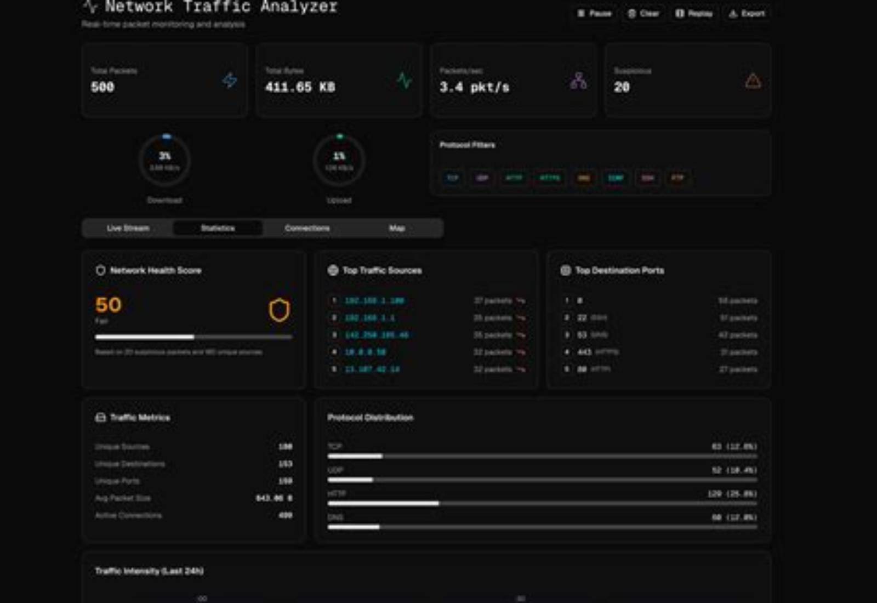The height and width of the screenshot is (603, 877).
Task: Click the trend arrow on the fifth source row
Action: click(521, 369)
